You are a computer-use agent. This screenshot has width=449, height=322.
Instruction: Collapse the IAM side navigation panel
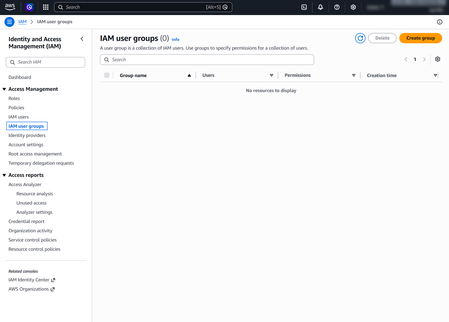(82, 39)
